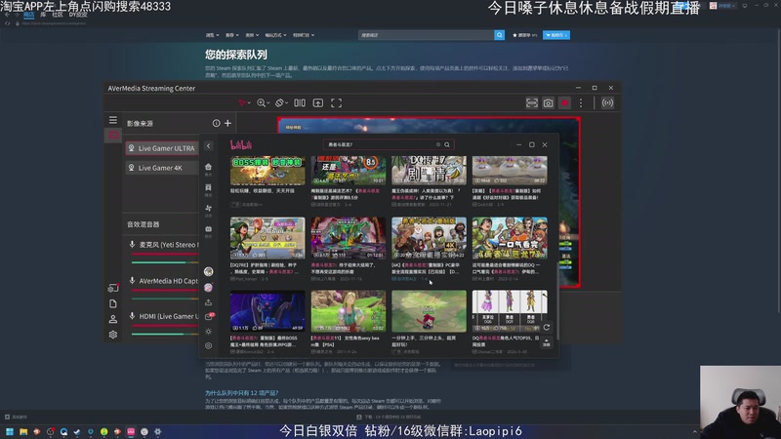Screen dimensions: 781x439
Task: Open the 一口气看完 video thumbnail
Action: click(510, 238)
